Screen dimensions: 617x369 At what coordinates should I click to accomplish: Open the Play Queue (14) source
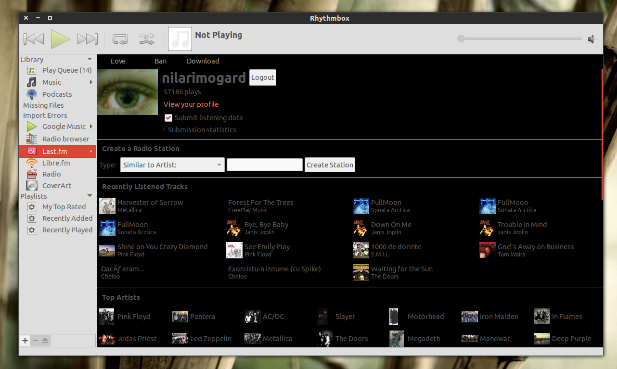pyautogui.click(x=67, y=70)
